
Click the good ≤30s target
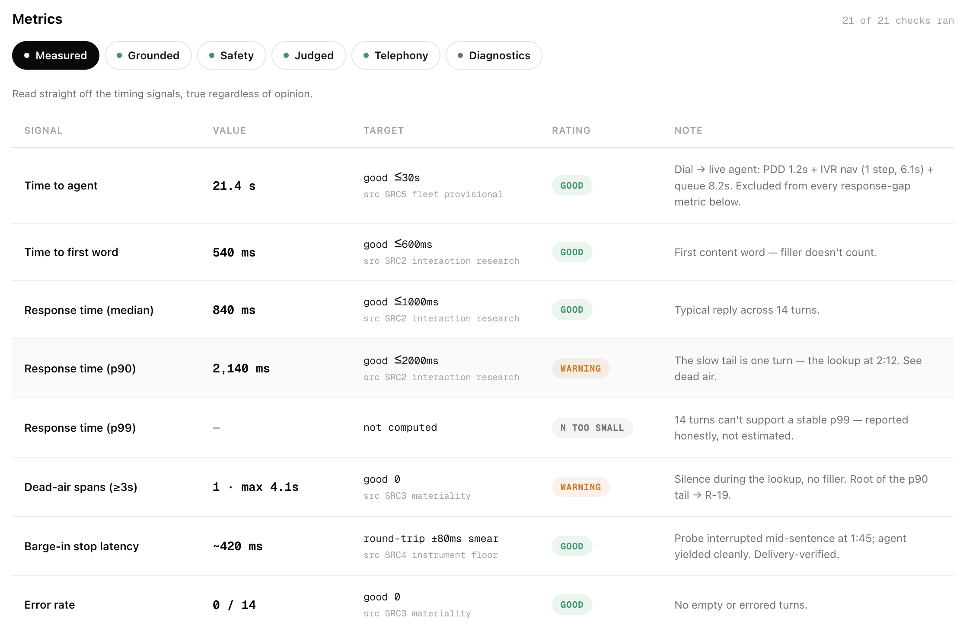[392, 177]
